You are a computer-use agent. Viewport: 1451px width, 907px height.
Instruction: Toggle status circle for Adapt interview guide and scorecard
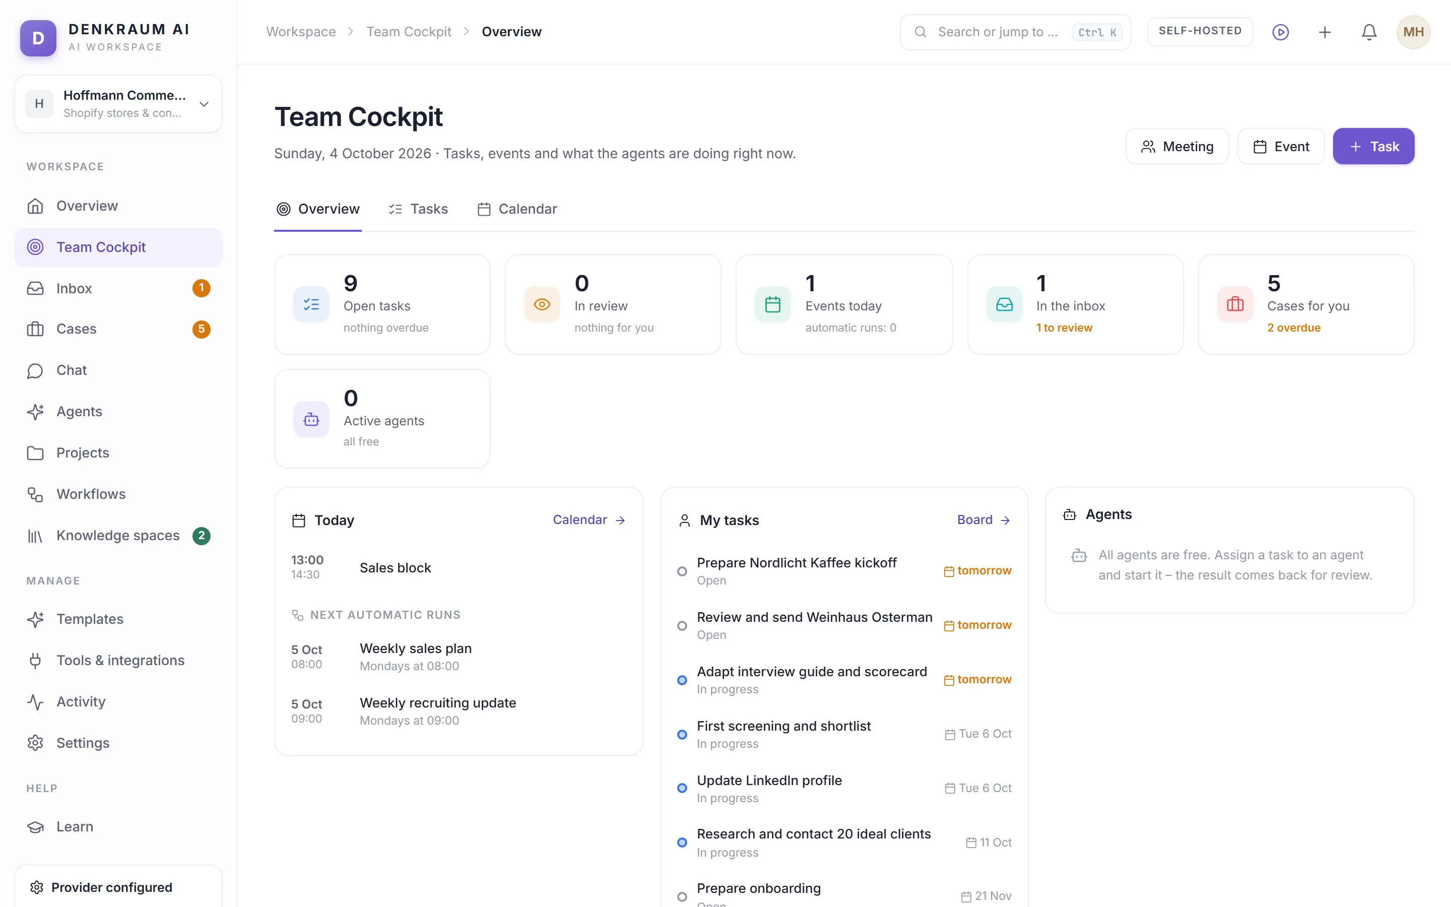(x=682, y=680)
